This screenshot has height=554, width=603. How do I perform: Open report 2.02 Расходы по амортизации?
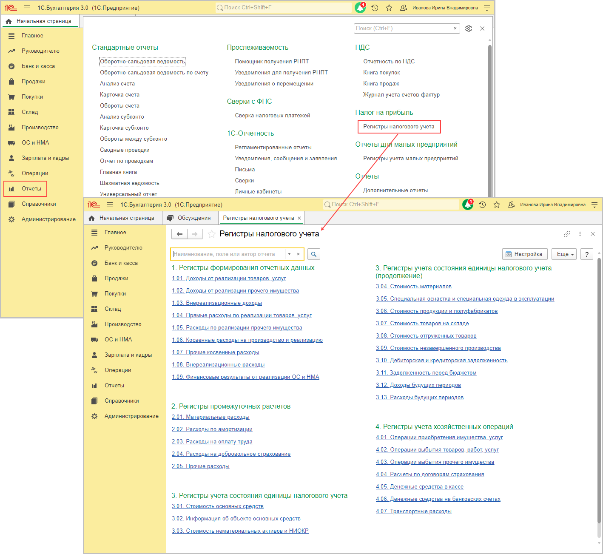pyautogui.click(x=212, y=429)
